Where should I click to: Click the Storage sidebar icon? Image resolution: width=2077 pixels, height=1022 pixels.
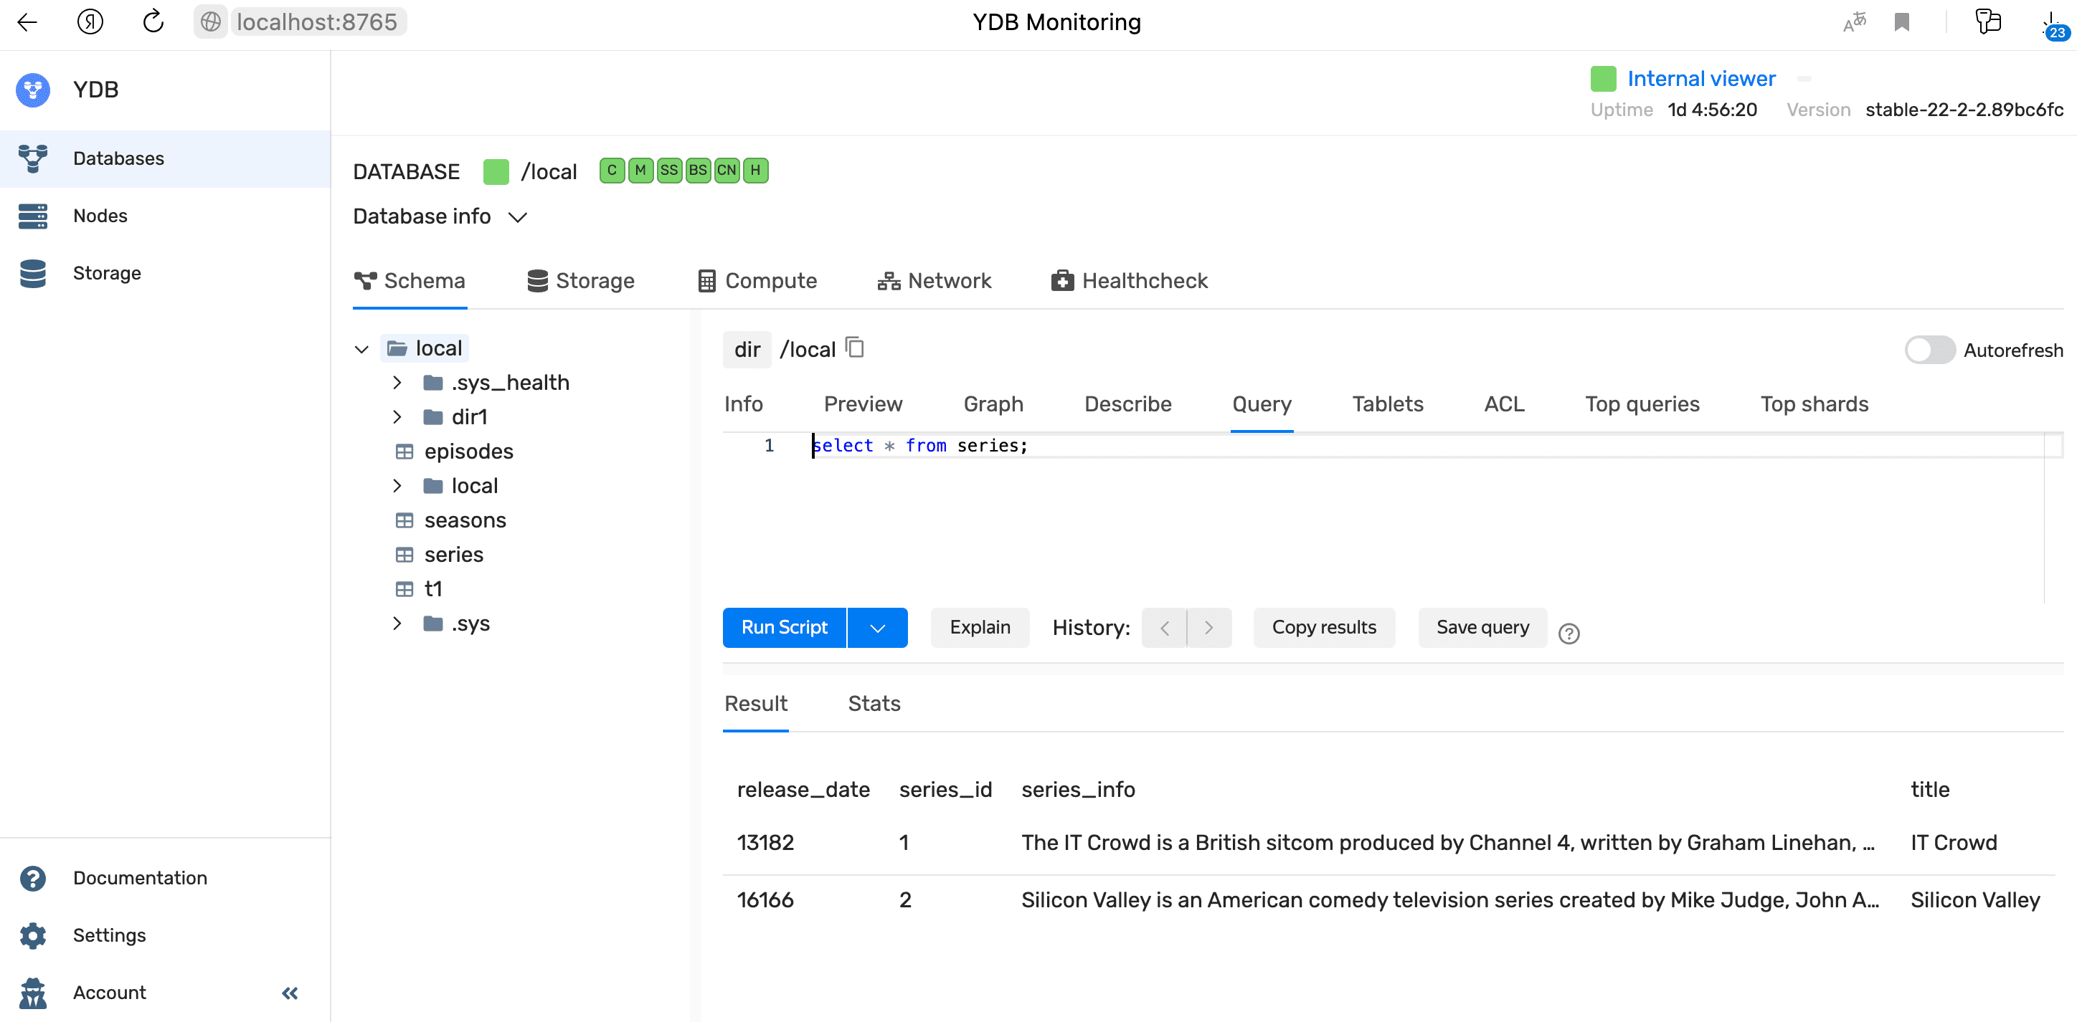pos(33,273)
